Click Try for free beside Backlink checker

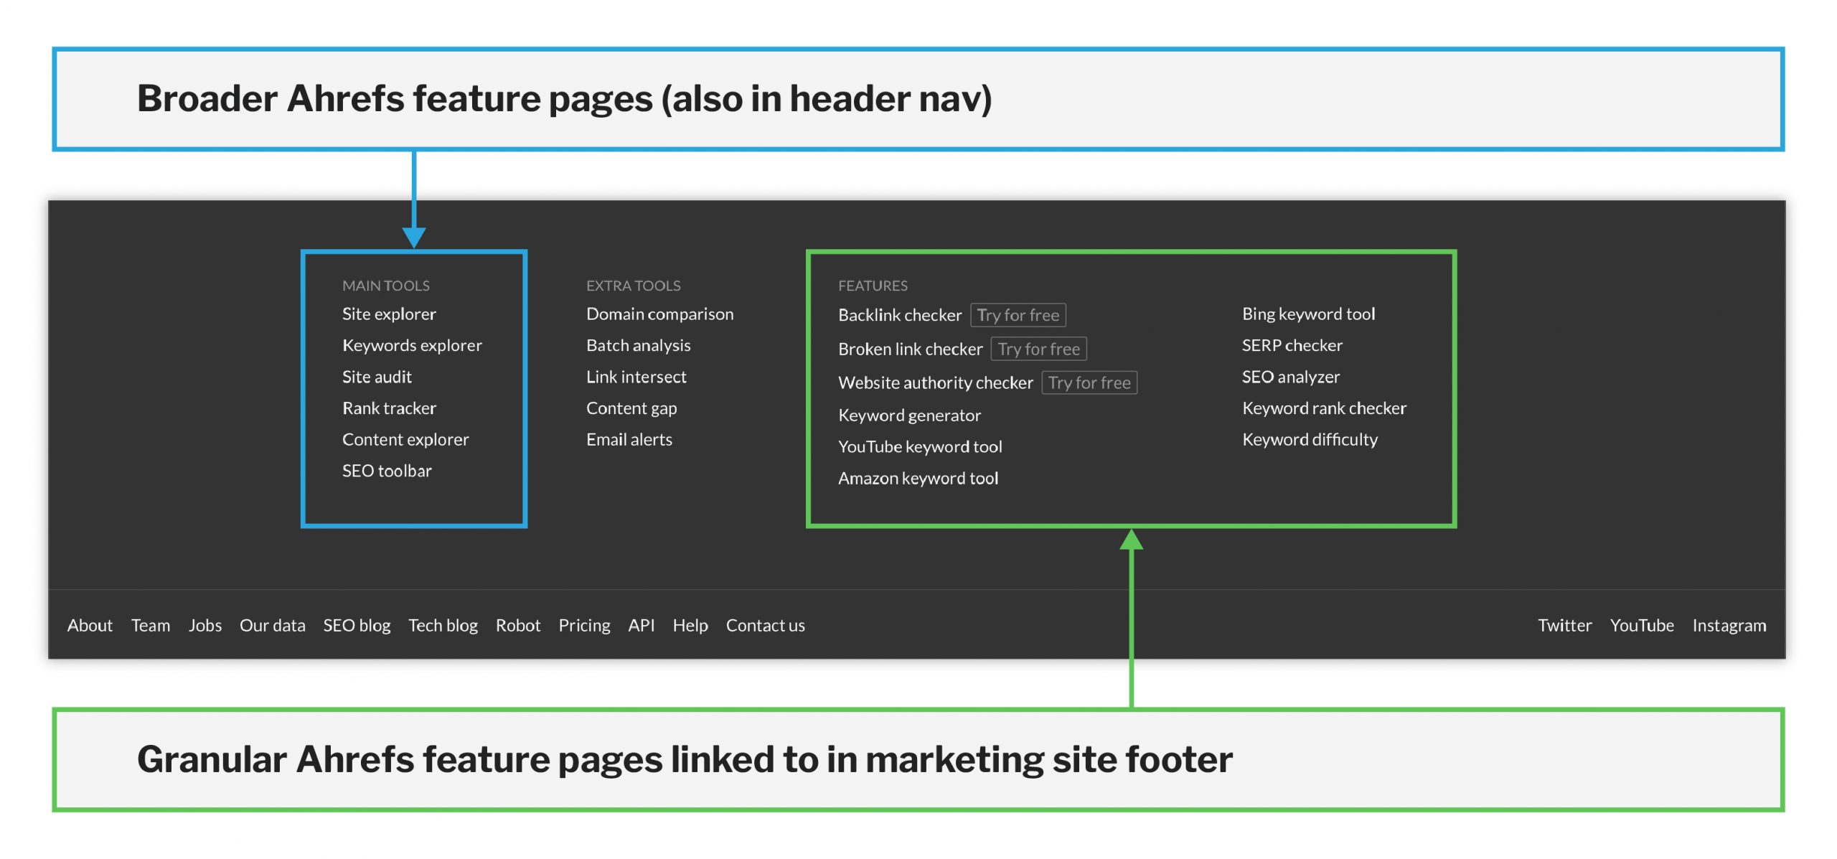click(x=1018, y=315)
